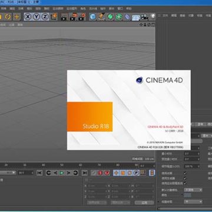Open the 默认对象颜色 dropdown
This screenshot has height=212, width=212.
click(193, 190)
